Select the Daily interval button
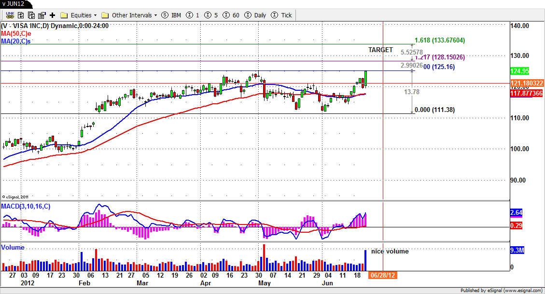The height and width of the screenshot is (294, 545). click(x=255, y=15)
